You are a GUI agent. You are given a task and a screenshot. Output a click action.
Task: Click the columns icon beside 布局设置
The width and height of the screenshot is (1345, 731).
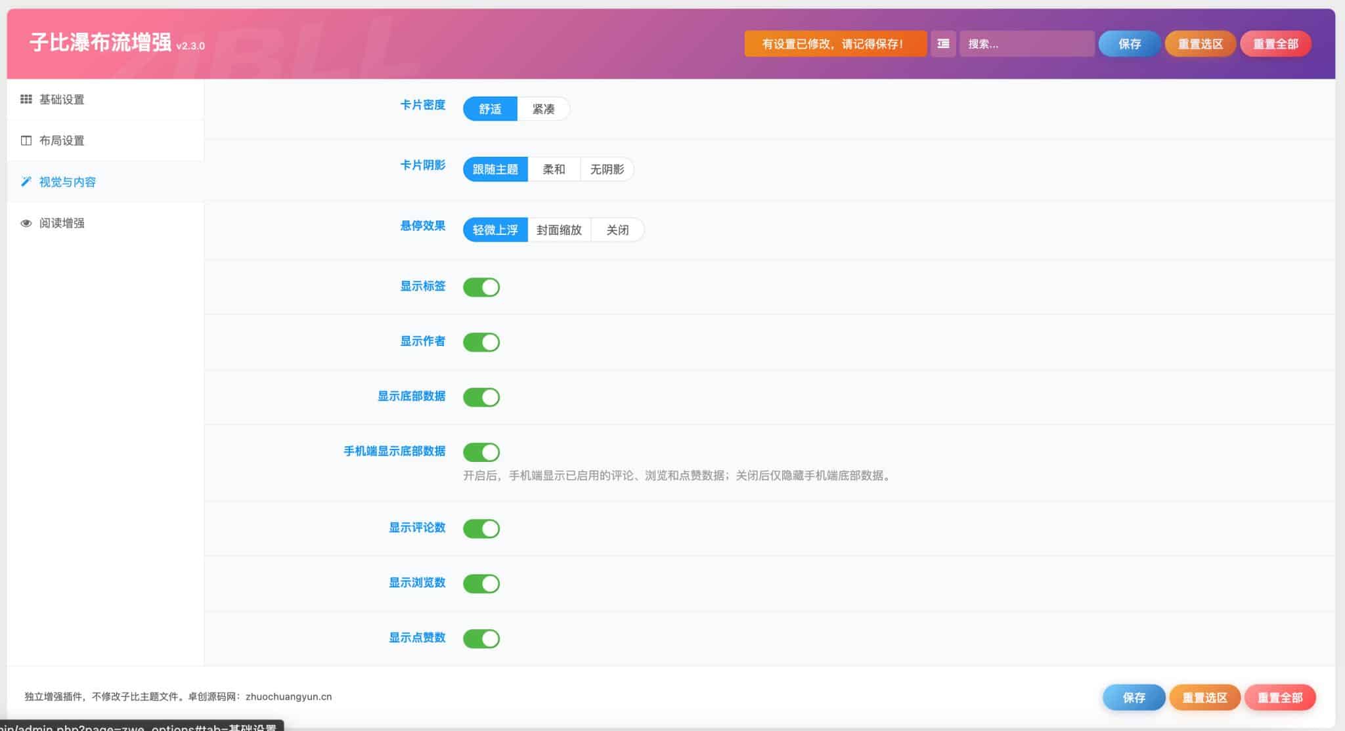tap(26, 140)
